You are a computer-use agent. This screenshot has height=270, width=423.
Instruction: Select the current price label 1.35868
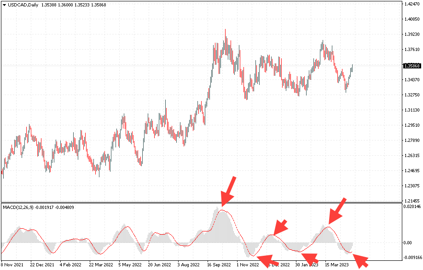(x=411, y=66)
